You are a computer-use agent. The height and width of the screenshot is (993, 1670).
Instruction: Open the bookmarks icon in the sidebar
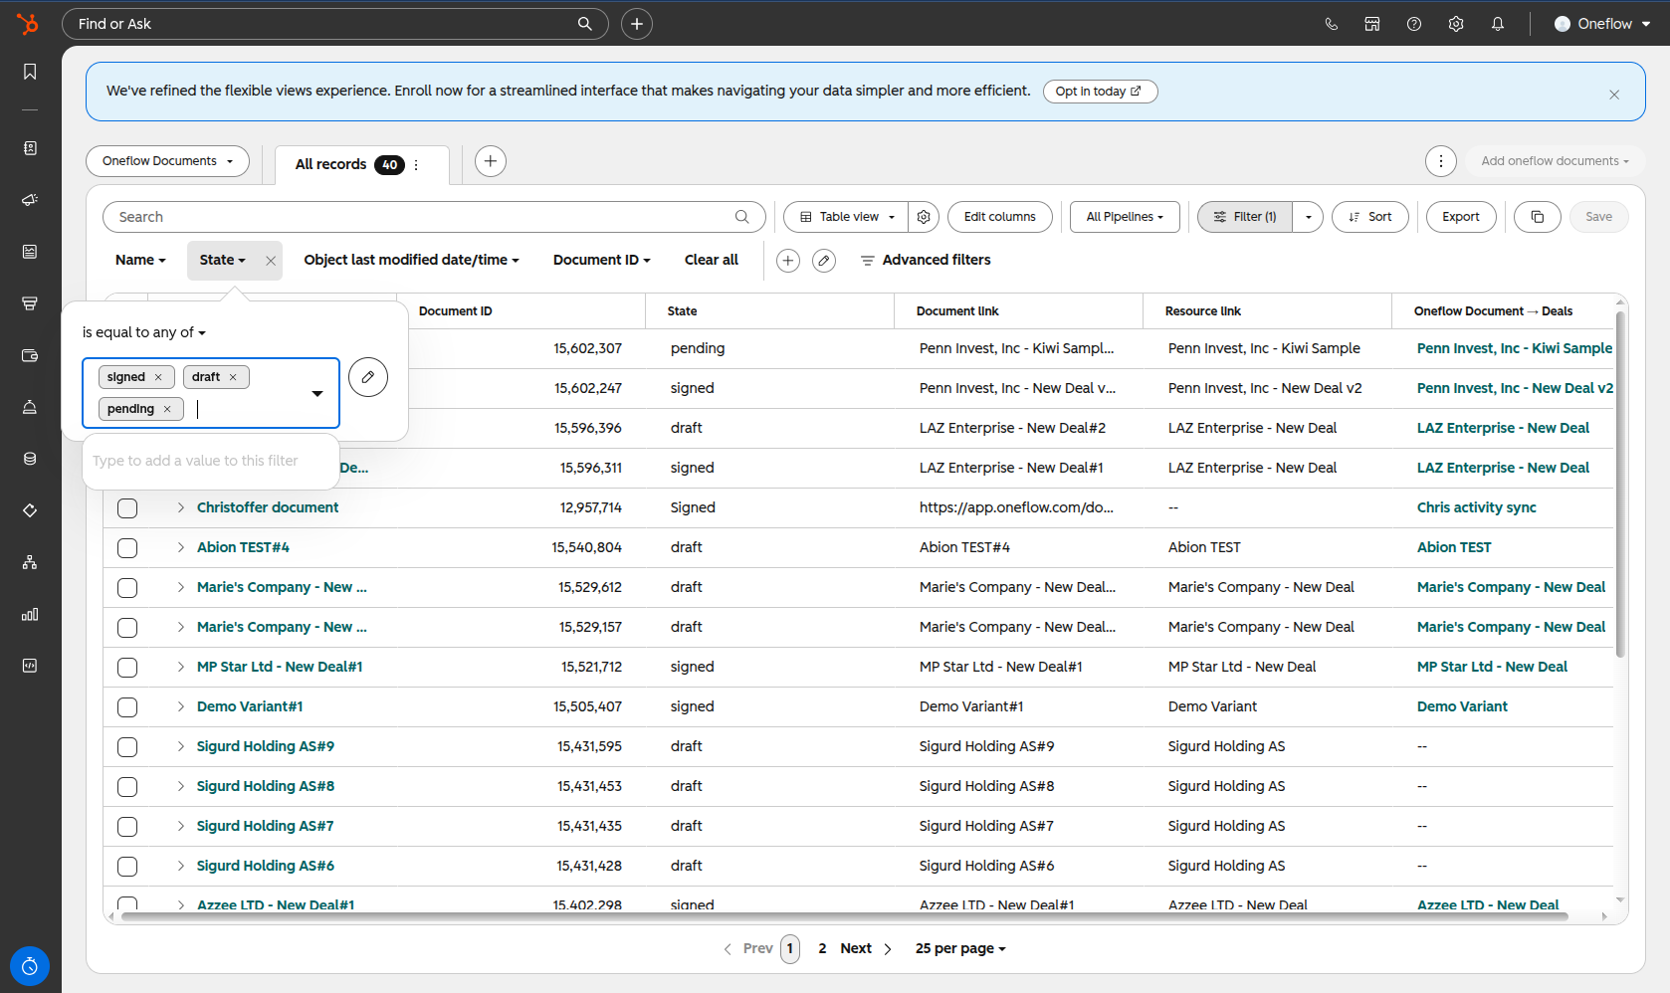click(x=30, y=72)
